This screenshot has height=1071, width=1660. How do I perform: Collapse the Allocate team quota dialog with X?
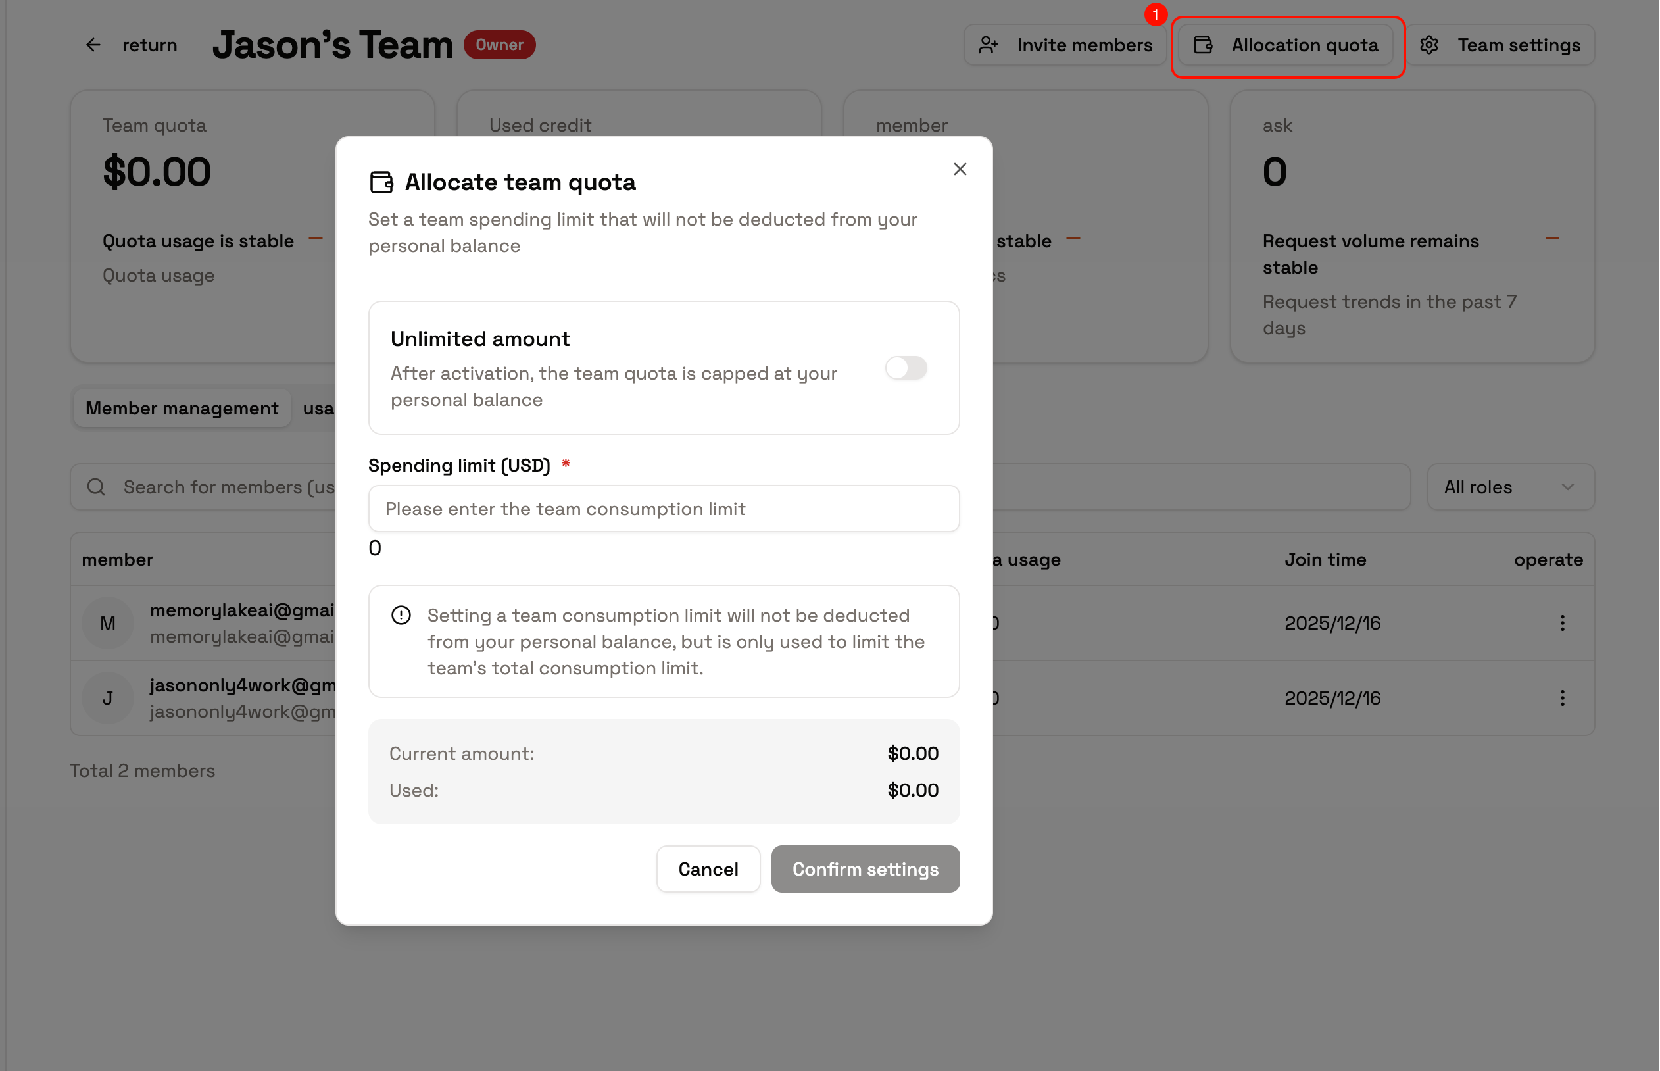coord(960,169)
